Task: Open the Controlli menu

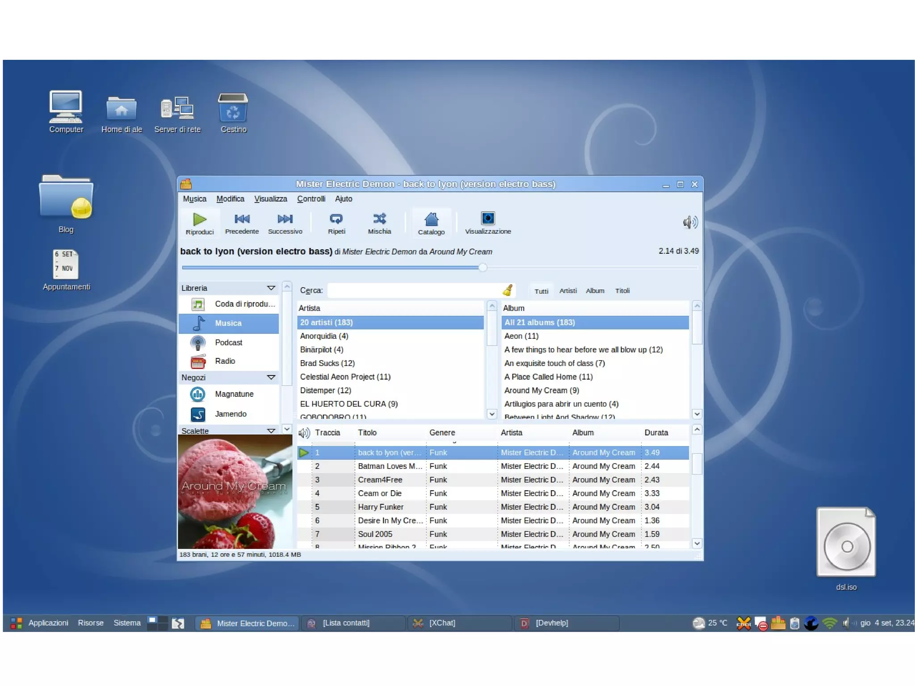Action: [311, 199]
